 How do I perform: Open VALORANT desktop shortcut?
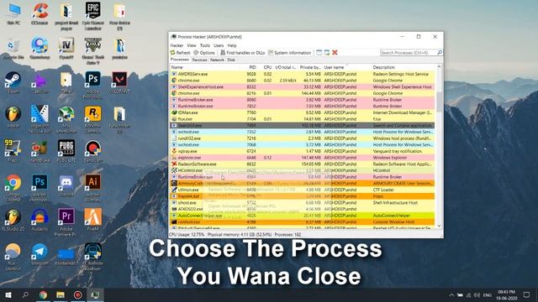tap(119, 82)
